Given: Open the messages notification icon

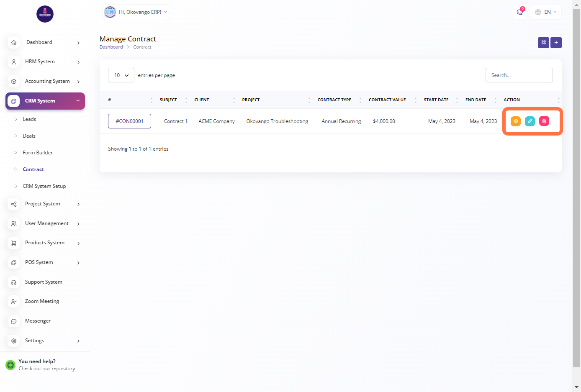Looking at the screenshot, I should click(519, 12).
